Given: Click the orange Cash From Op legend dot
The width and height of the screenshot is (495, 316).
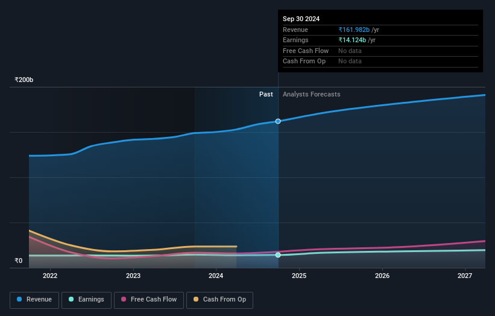Looking at the screenshot, I should click(196, 299).
